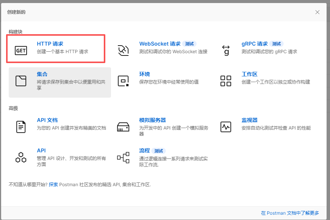This screenshot has height=220, width=330.
Task: Click description 为开发中的 API 创建一个模拟服务器
Action: (174, 131)
